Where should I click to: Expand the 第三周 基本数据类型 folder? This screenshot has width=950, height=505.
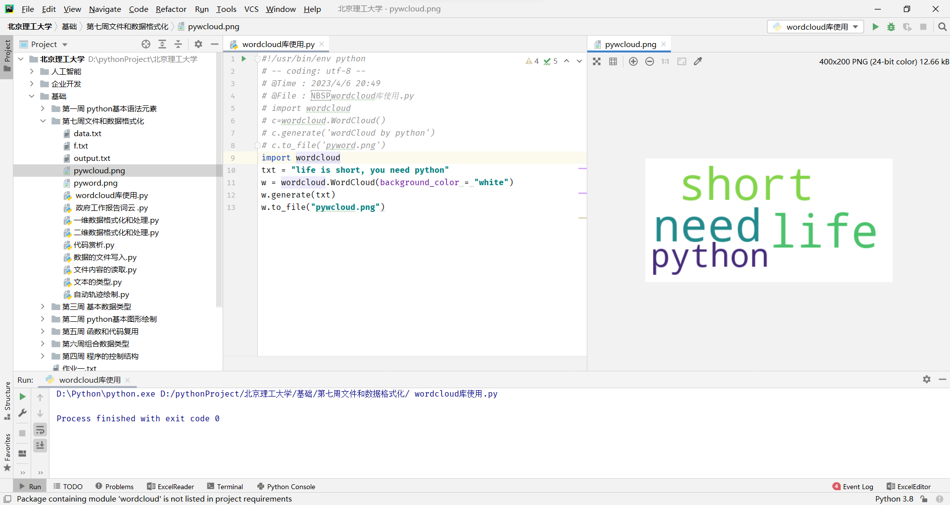43,306
